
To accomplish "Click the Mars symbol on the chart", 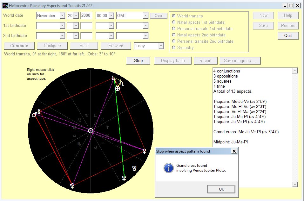I will click(34, 115).
